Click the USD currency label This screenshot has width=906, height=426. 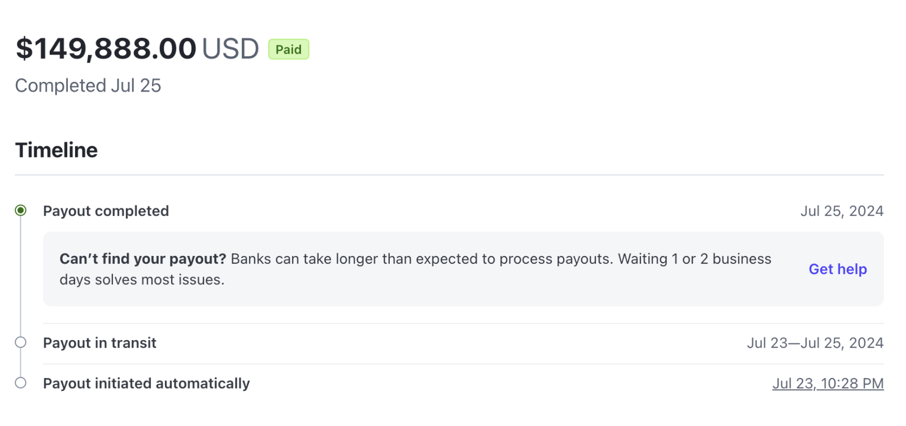[230, 49]
